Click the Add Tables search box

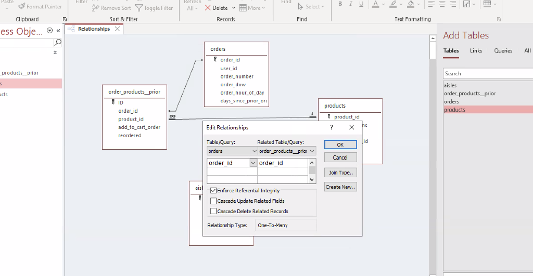click(x=488, y=74)
